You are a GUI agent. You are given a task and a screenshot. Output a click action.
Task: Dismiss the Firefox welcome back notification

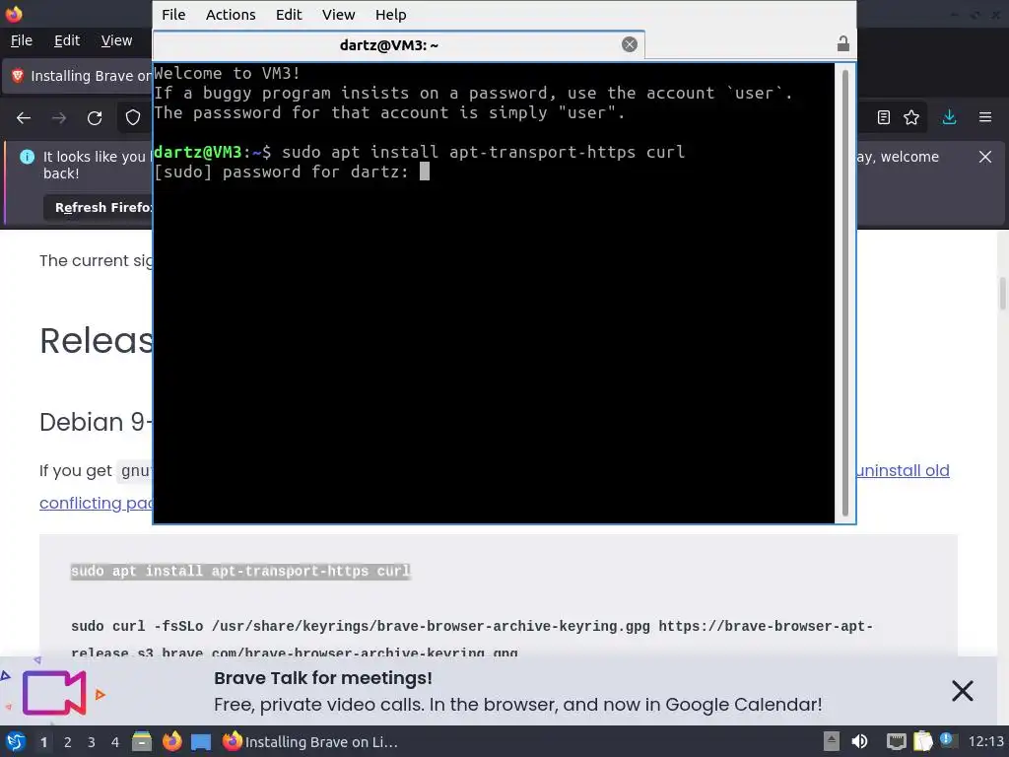coord(984,157)
